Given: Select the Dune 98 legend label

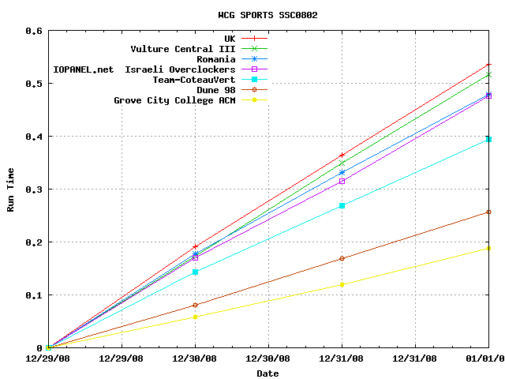Looking at the screenshot, I should point(215,90).
